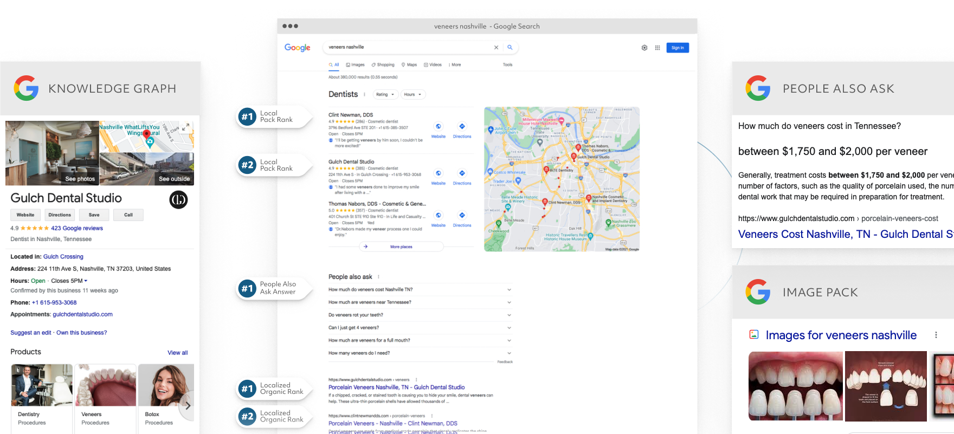Click the magnifying glass search icon

coord(510,48)
